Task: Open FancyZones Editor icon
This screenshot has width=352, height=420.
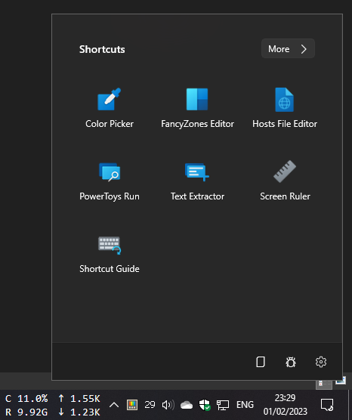Action: pyautogui.click(x=197, y=99)
